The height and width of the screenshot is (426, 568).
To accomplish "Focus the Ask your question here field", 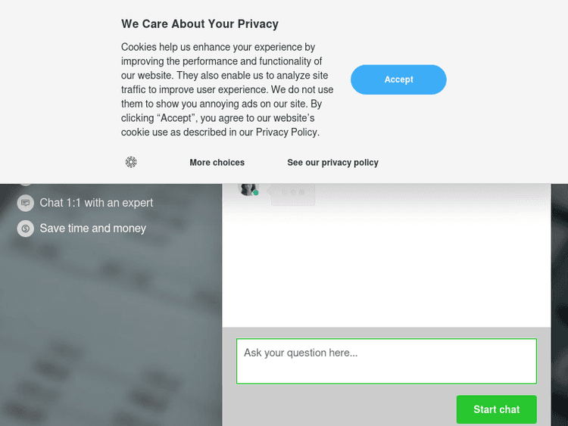I will 386,361.
